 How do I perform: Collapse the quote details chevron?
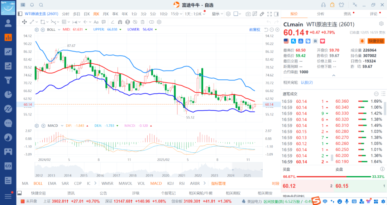334,75
